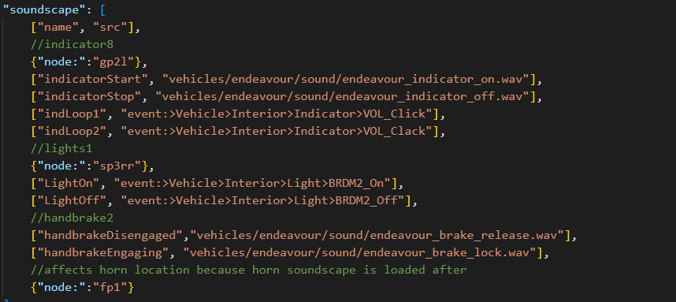Click the VOL_Clack event string
This screenshot has width=676, height=302.
click(x=277, y=131)
